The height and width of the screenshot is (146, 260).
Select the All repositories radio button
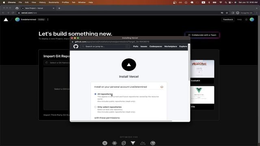point(95,94)
